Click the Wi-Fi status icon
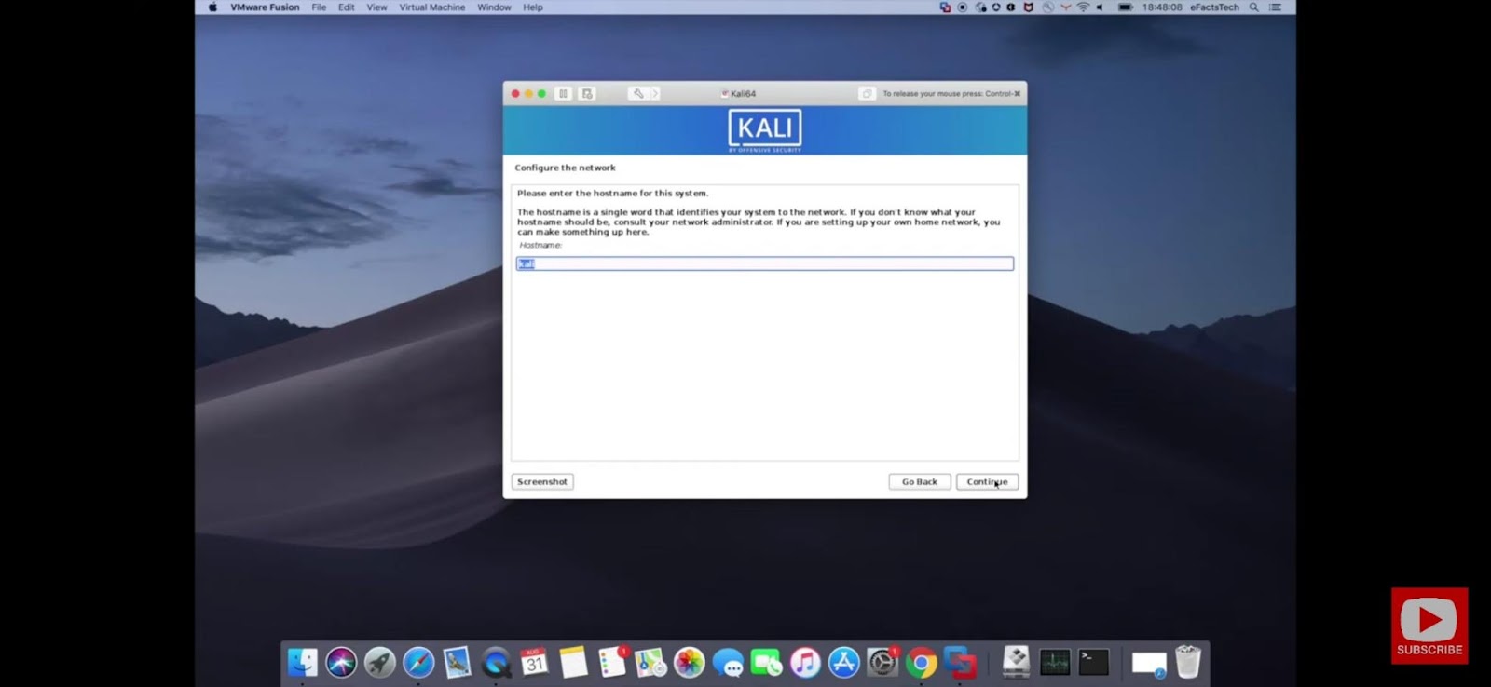The image size is (1491, 687). tap(1083, 7)
